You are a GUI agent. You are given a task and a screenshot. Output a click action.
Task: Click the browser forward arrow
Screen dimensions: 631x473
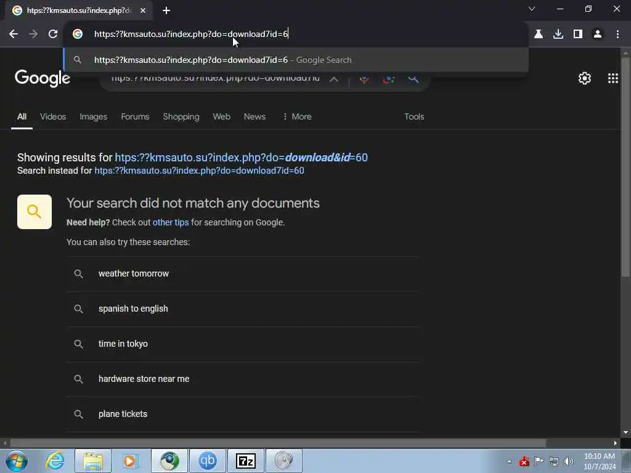33,34
